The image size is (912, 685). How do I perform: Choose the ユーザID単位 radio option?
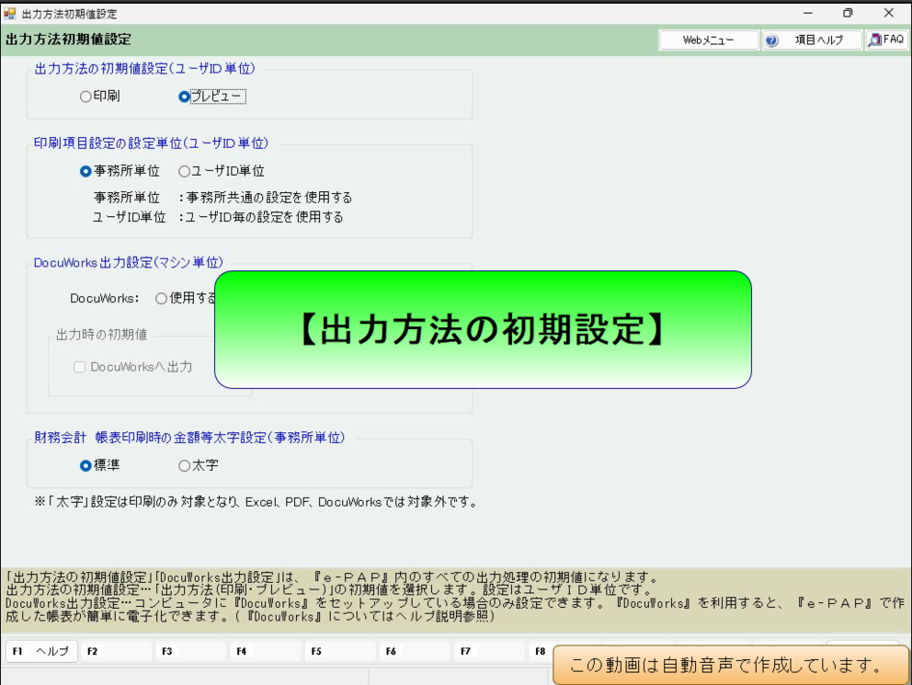221,171
